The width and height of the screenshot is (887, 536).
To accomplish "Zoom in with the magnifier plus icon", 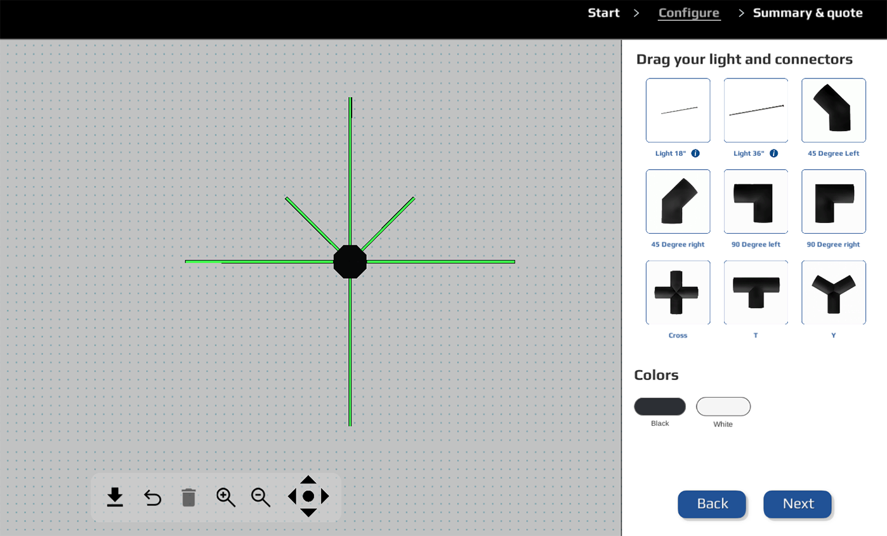I will 225,497.
